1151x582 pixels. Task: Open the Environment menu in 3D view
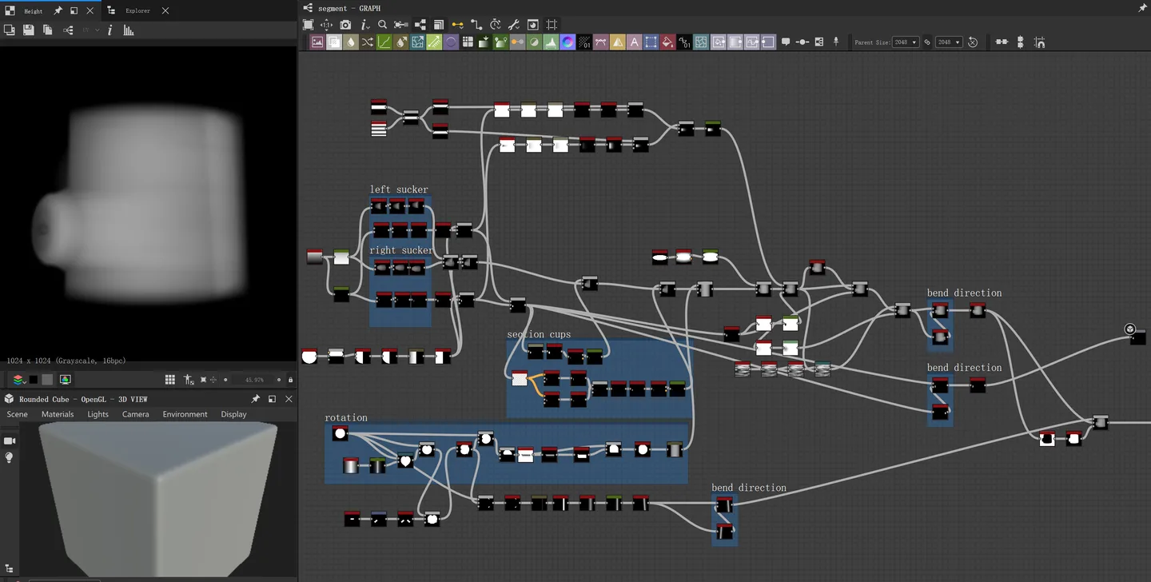click(x=185, y=414)
